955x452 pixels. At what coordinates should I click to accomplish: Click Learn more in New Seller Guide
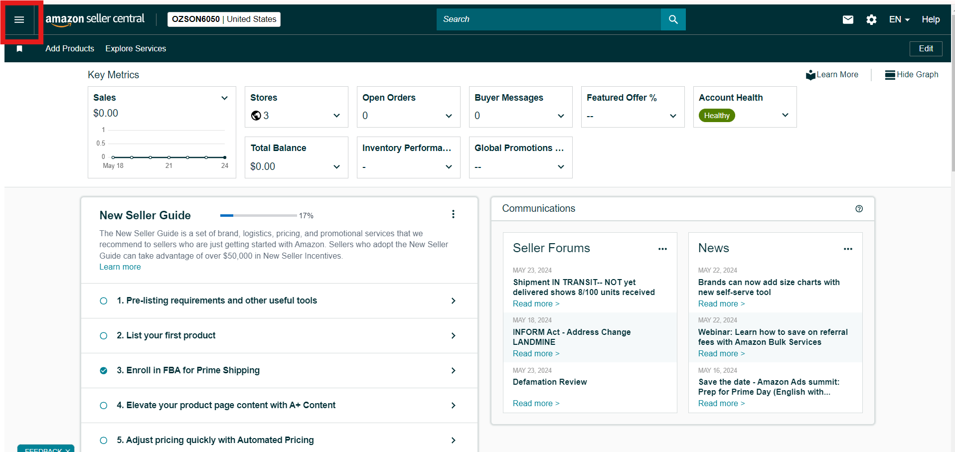coord(120,267)
